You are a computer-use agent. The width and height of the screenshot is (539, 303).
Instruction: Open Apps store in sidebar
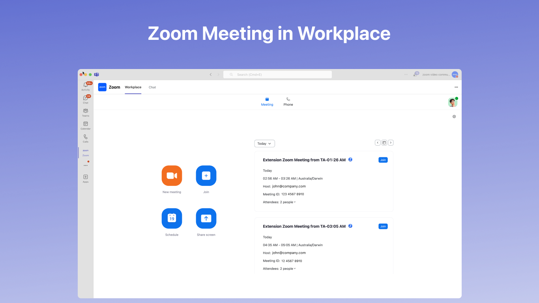click(86, 179)
